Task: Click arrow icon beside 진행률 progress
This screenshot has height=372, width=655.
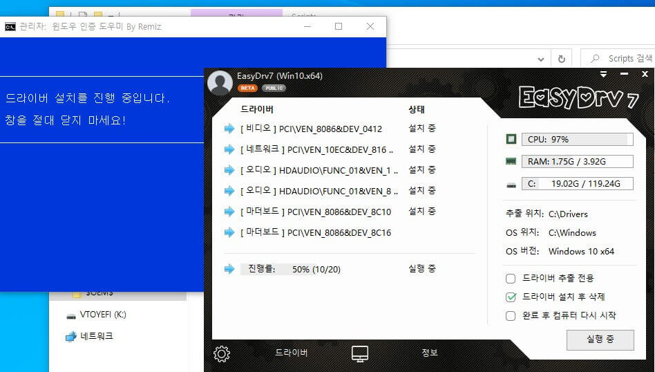Action: (229, 269)
